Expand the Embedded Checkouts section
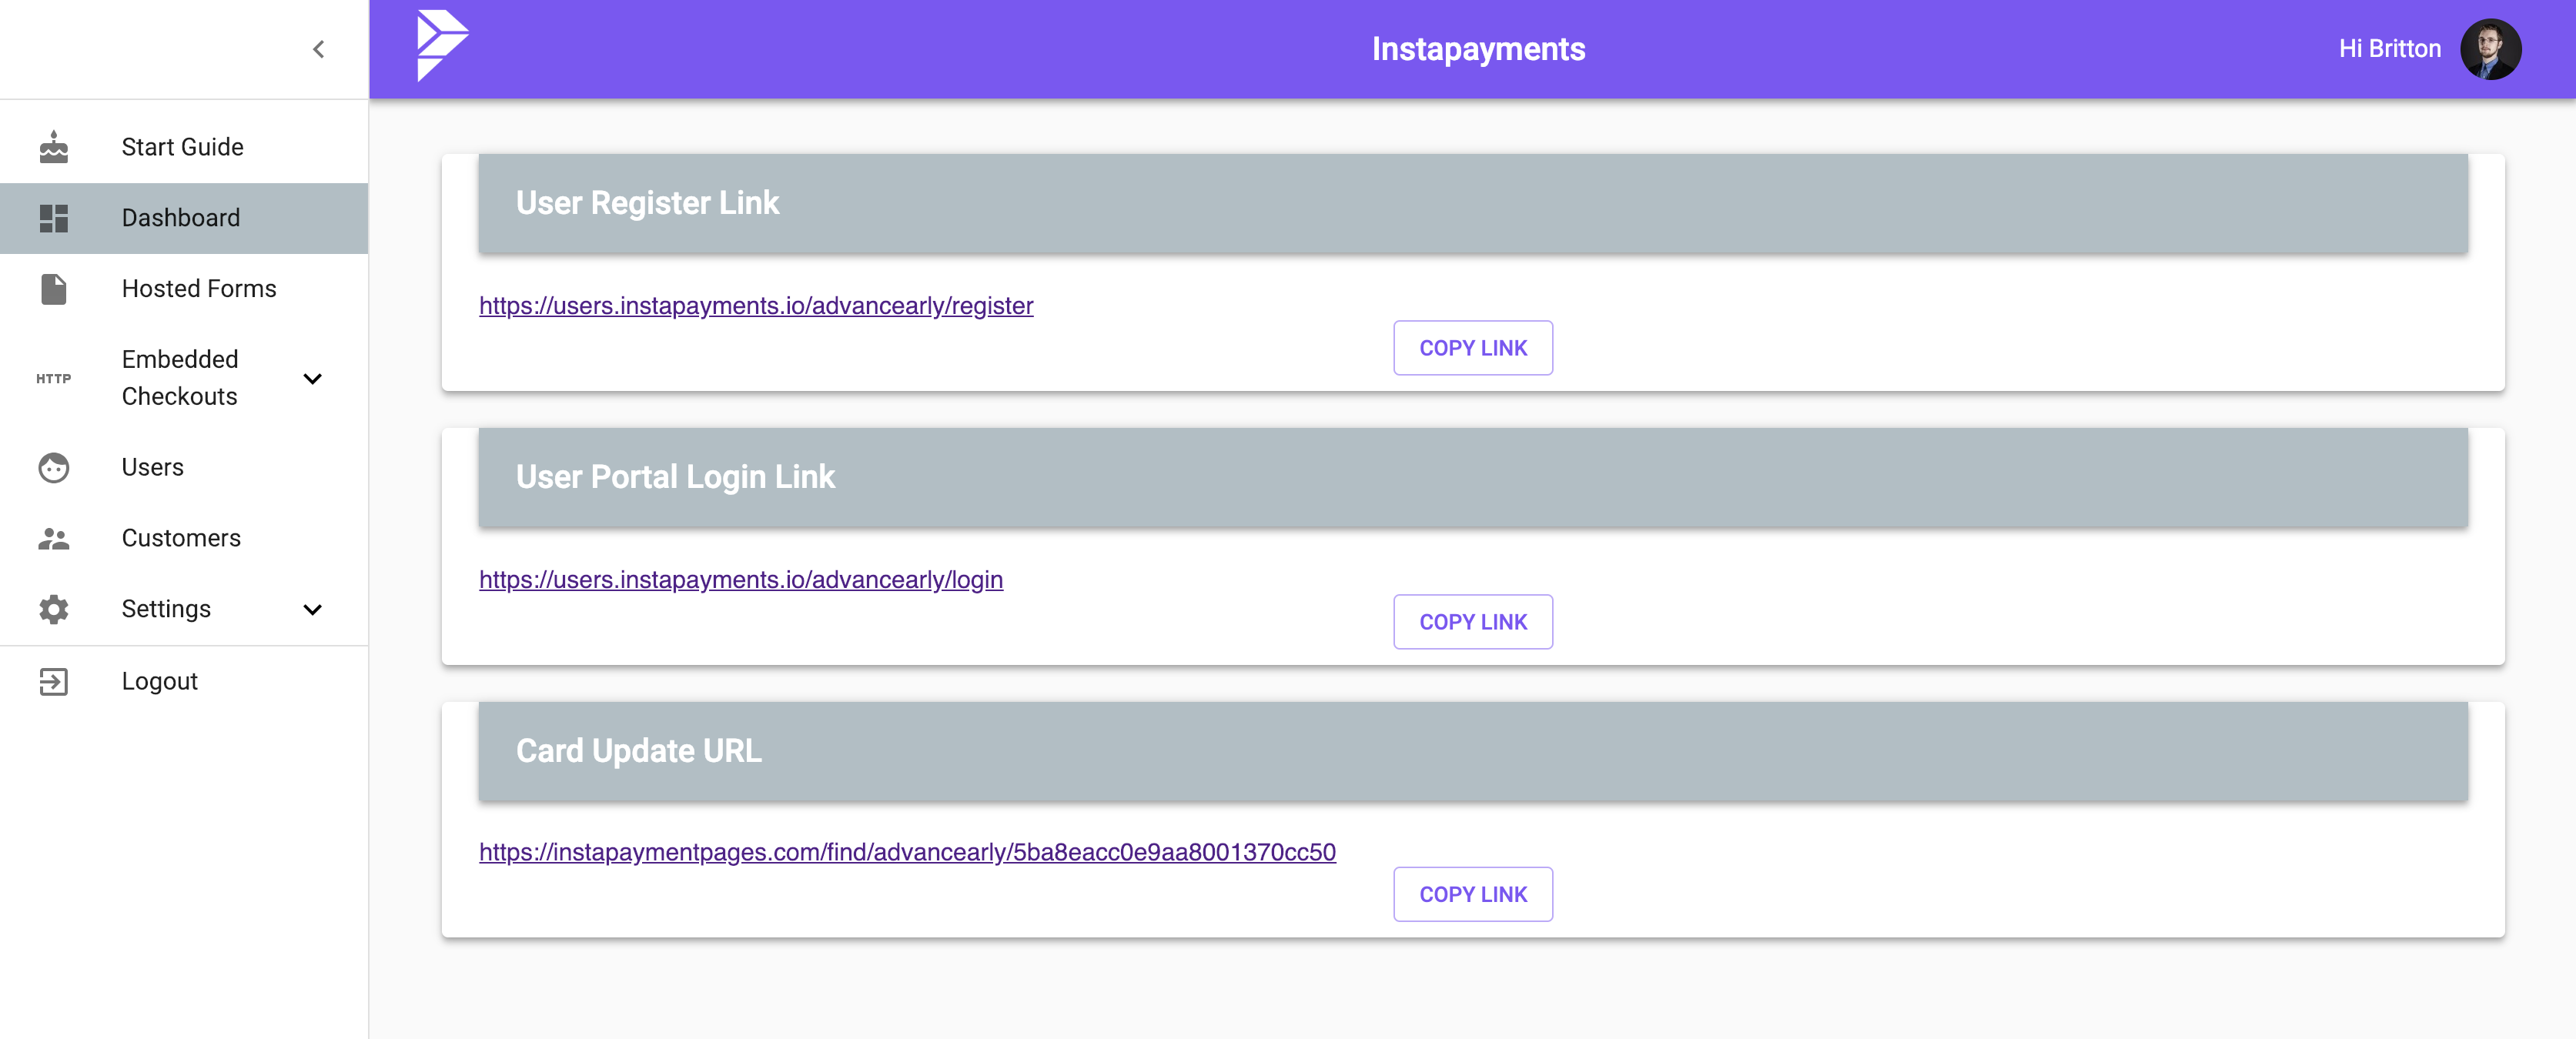The image size is (2576, 1039). (x=313, y=379)
